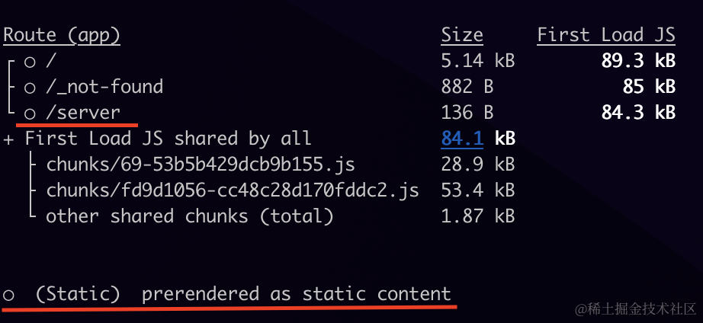703x323 pixels.
Task: Click other shared chunks (total) entry
Action: 190,216
